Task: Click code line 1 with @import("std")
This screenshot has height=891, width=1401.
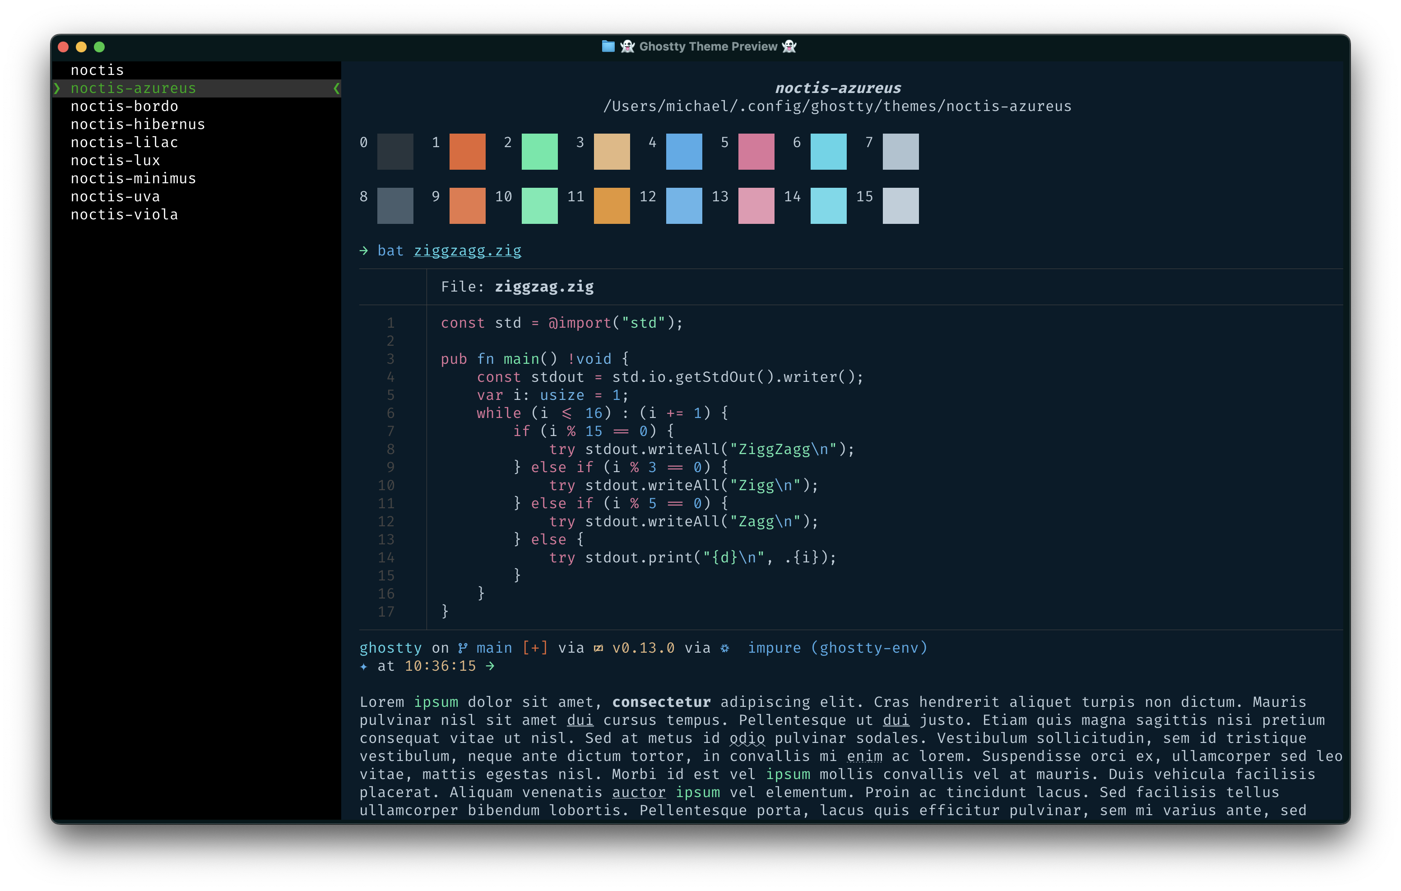Action: point(561,322)
